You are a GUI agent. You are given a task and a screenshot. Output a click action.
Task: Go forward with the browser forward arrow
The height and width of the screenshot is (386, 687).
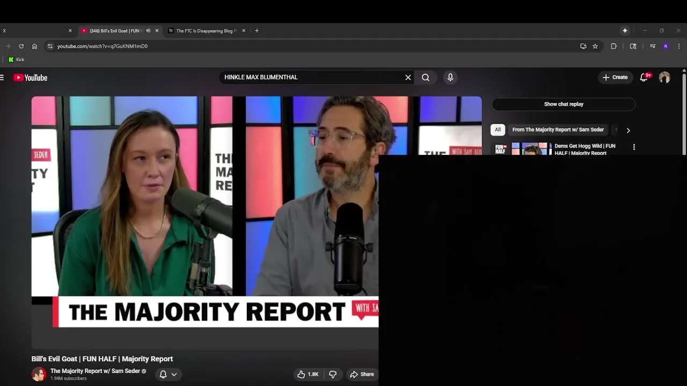[8, 46]
